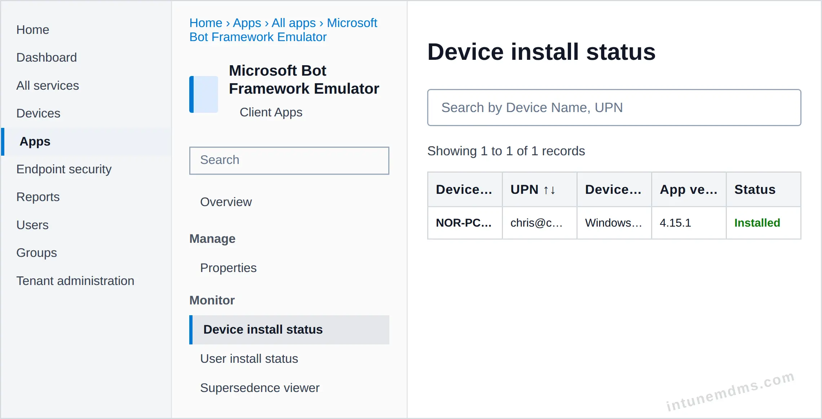
Task: Click the chris@c... UPN cell
Action: 539,223
